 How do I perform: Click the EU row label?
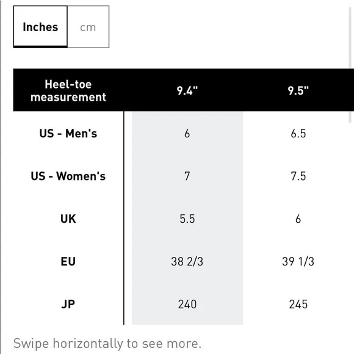click(x=68, y=261)
